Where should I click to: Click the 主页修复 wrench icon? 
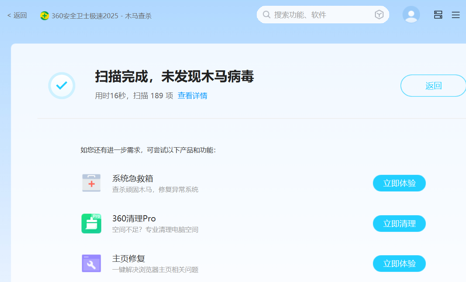click(91, 263)
